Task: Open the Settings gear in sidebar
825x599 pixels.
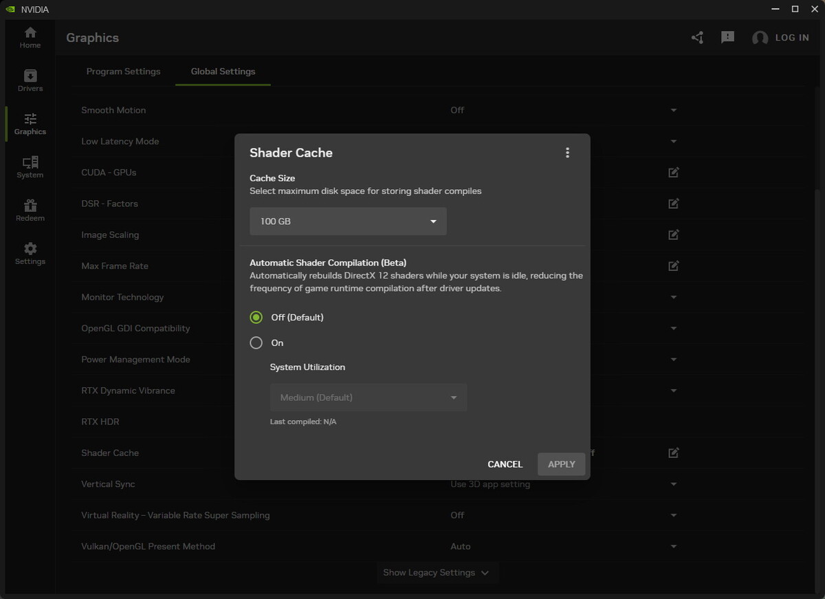Action: click(30, 254)
